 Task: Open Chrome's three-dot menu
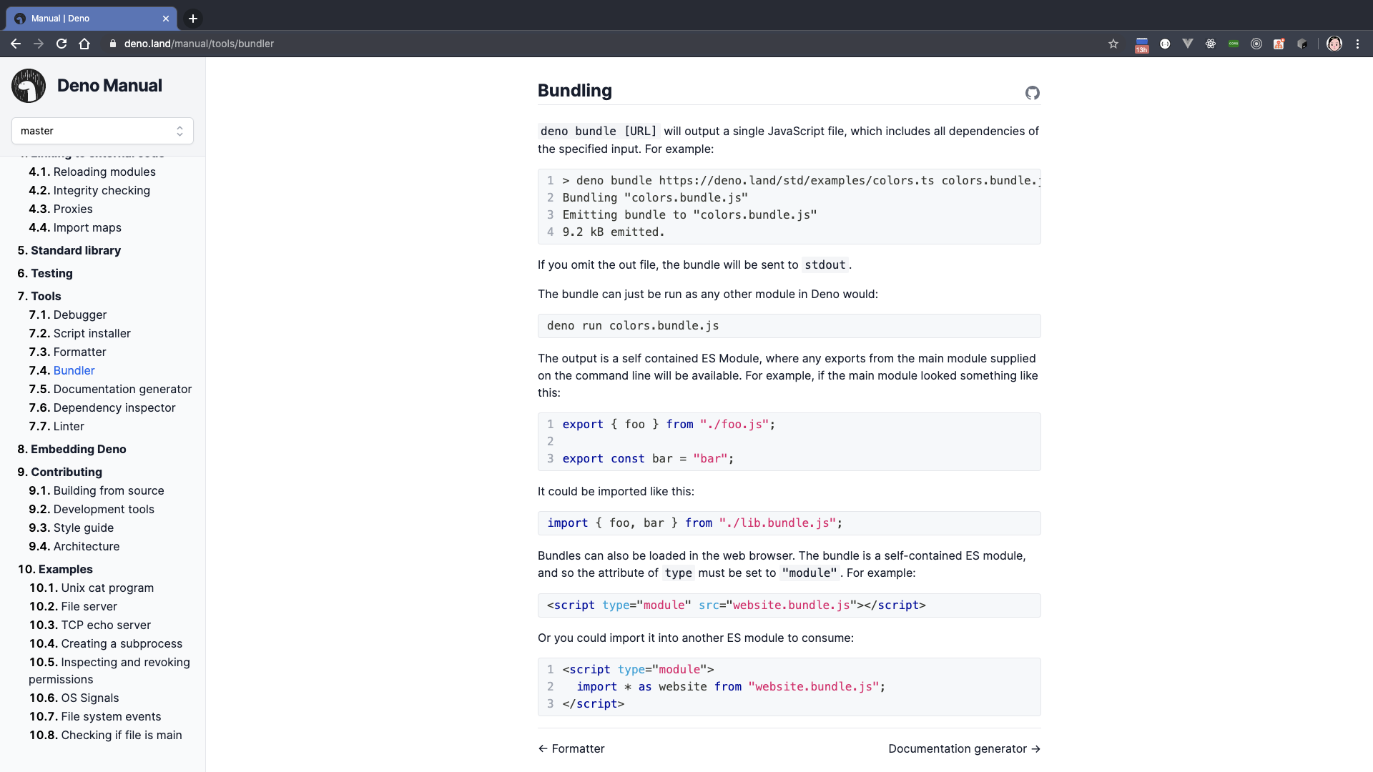click(1357, 44)
